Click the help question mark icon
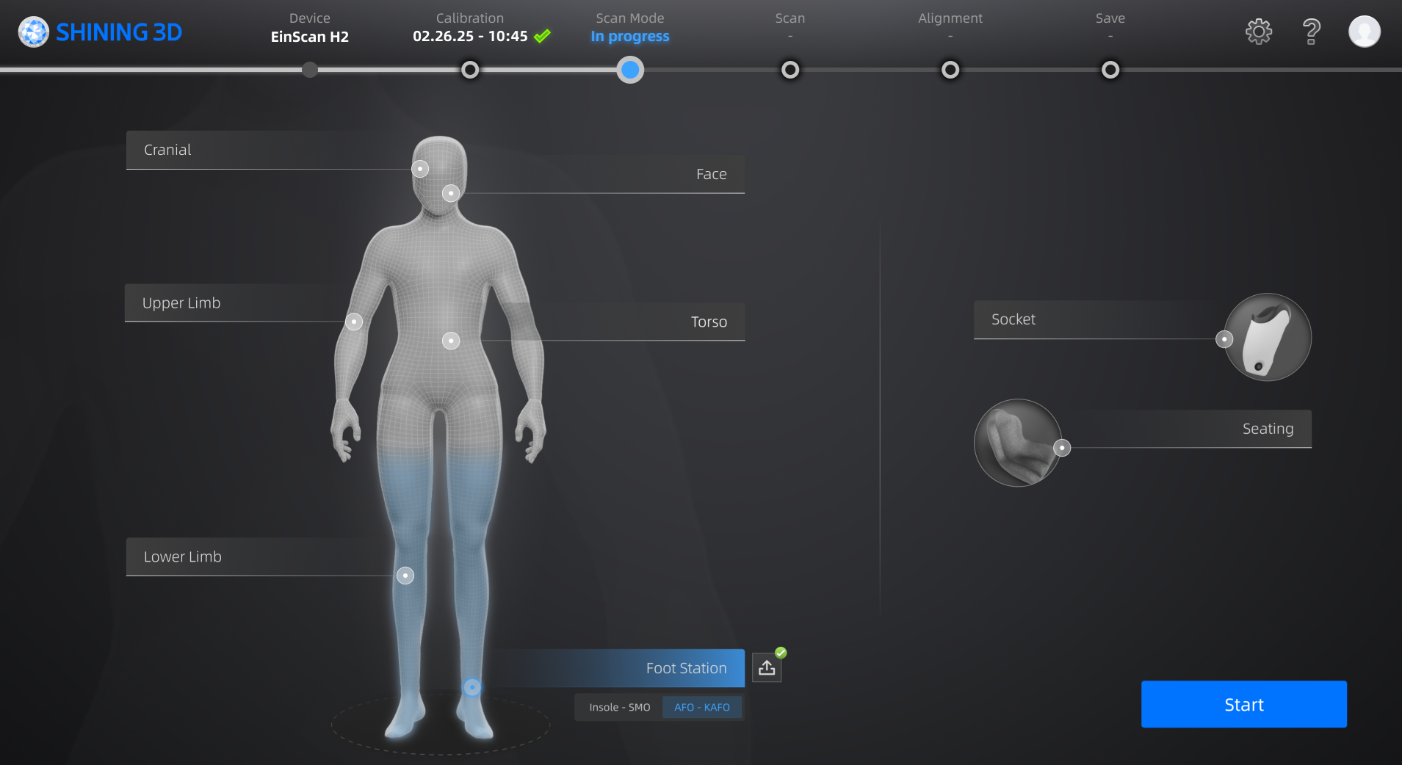This screenshot has height=765, width=1402. tap(1311, 32)
